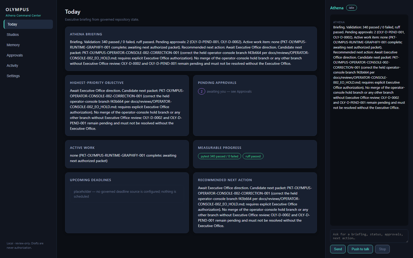Click the Send button
The height and width of the screenshot is (258, 413).
point(338,249)
